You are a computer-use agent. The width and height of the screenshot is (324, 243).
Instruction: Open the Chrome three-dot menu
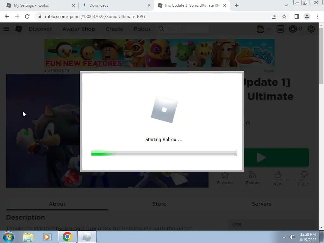(317, 16)
